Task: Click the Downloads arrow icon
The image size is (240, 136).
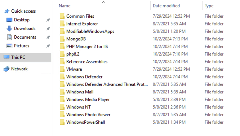Action: pos(9,28)
